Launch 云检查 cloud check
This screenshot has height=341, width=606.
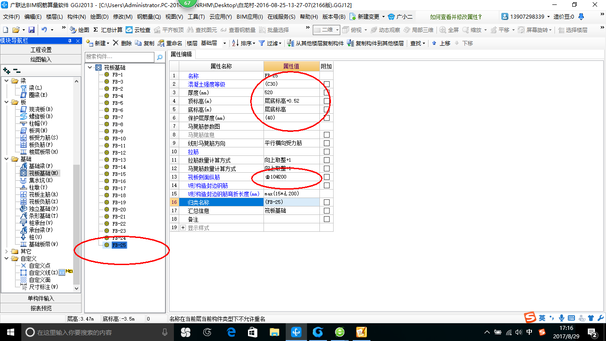[138, 30]
